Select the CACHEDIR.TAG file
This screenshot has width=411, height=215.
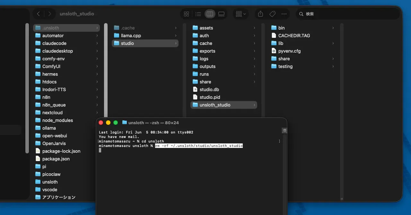302,36
